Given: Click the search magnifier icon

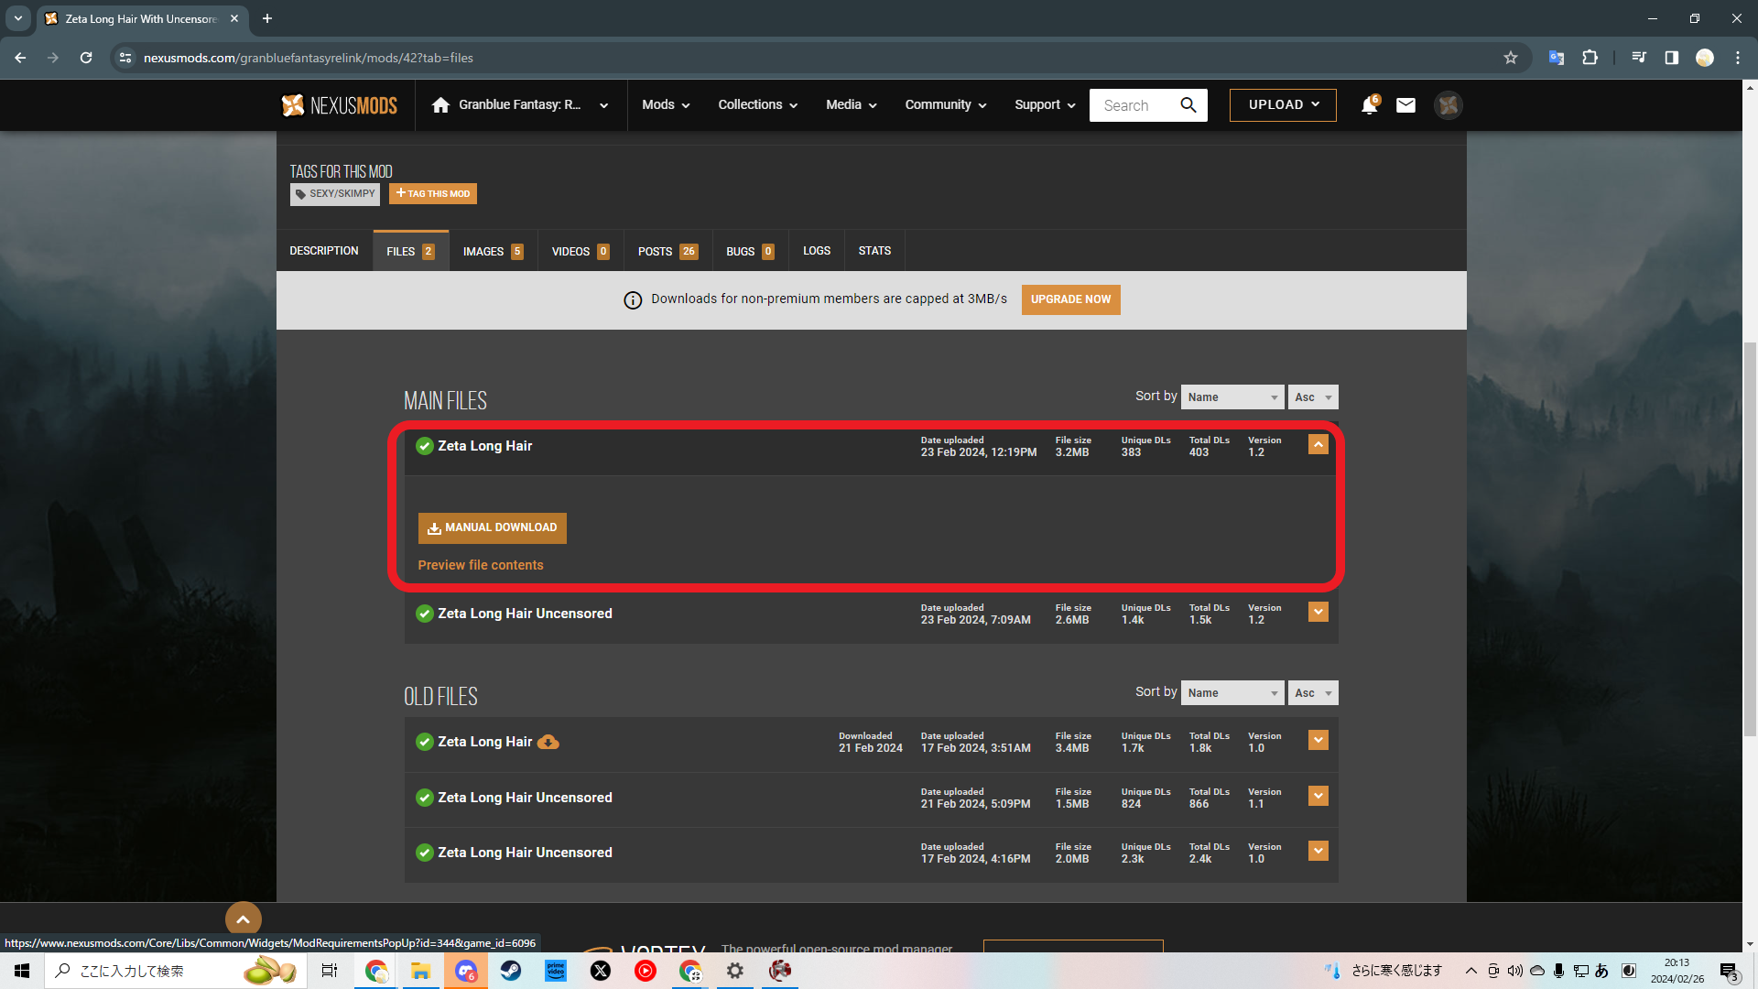Looking at the screenshot, I should [x=1188, y=105].
